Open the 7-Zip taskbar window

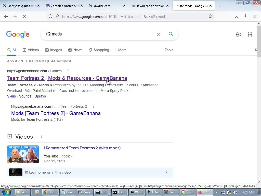tap(101, 192)
